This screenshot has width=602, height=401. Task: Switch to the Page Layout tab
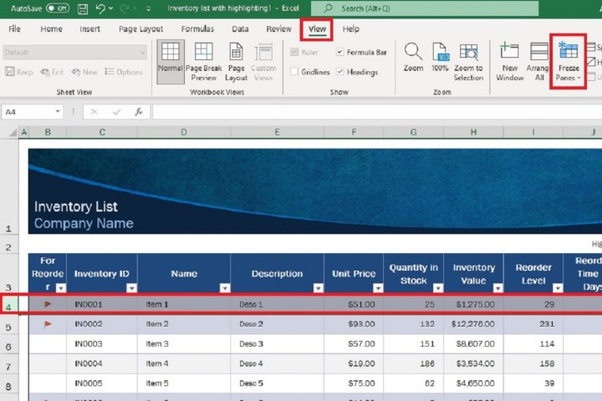(140, 29)
